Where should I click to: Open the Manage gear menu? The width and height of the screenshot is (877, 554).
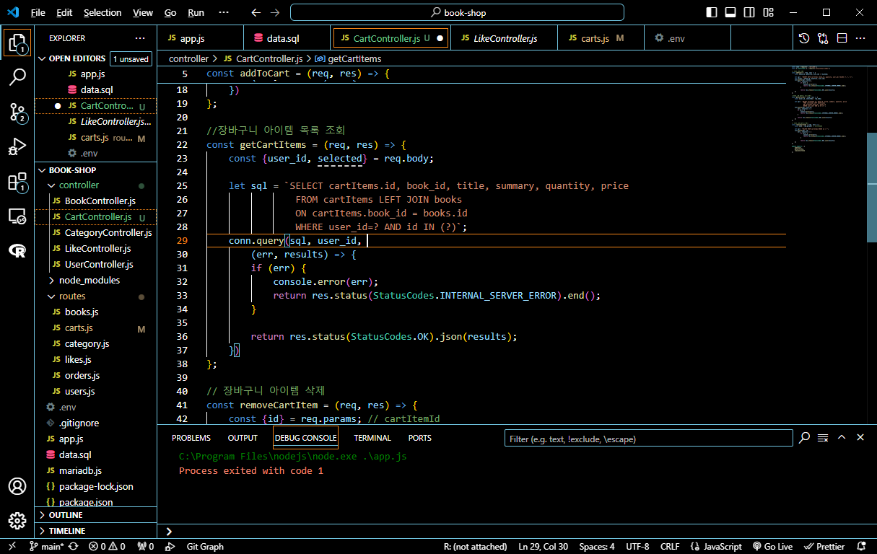(17, 520)
